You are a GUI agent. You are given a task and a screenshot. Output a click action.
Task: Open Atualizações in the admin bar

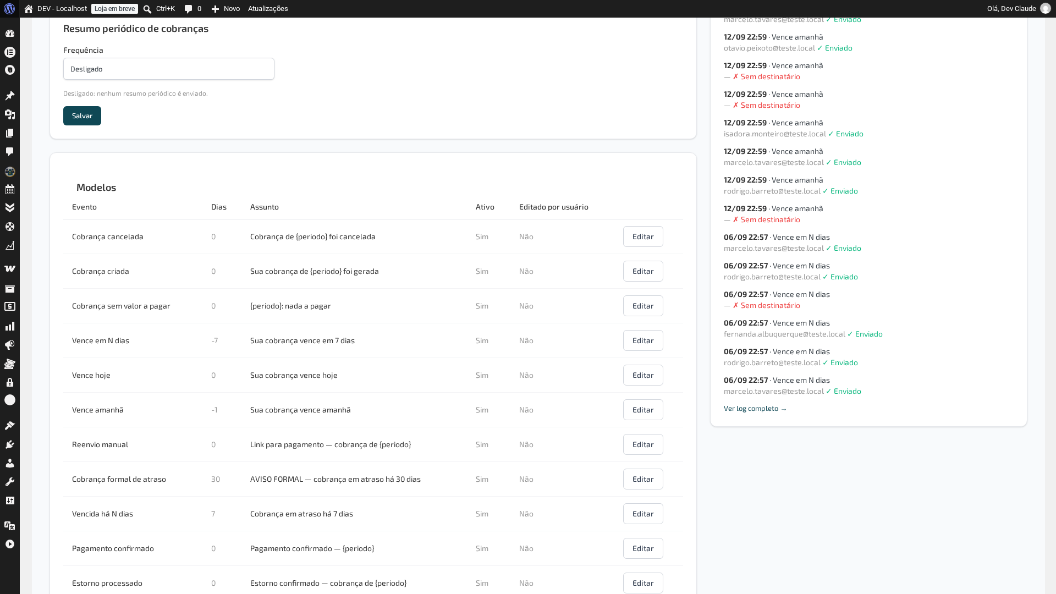(268, 9)
